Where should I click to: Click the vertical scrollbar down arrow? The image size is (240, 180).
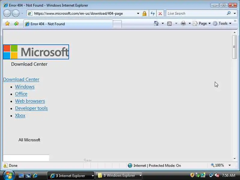coord(235,158)
